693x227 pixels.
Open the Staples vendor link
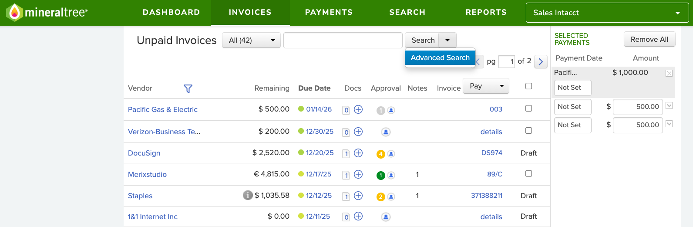(x=140, y=196)
